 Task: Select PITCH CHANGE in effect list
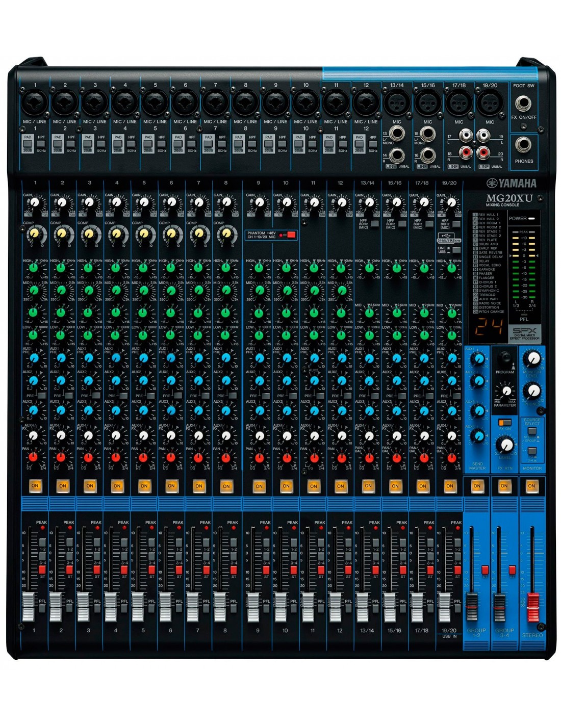click(491, 312)
